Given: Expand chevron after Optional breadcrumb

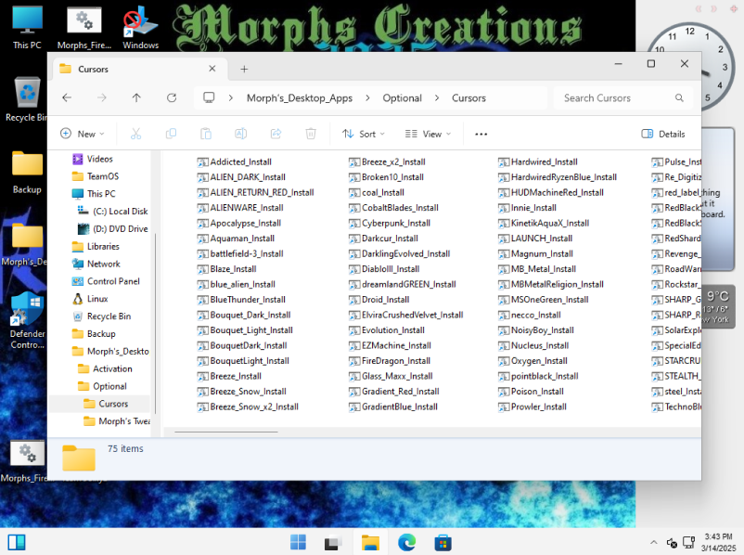Looking at the screenshot, I should pos(437,97).
